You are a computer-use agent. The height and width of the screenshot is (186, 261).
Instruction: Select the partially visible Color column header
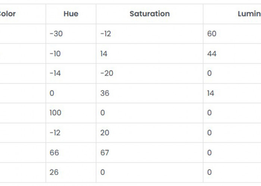(8, 14)
